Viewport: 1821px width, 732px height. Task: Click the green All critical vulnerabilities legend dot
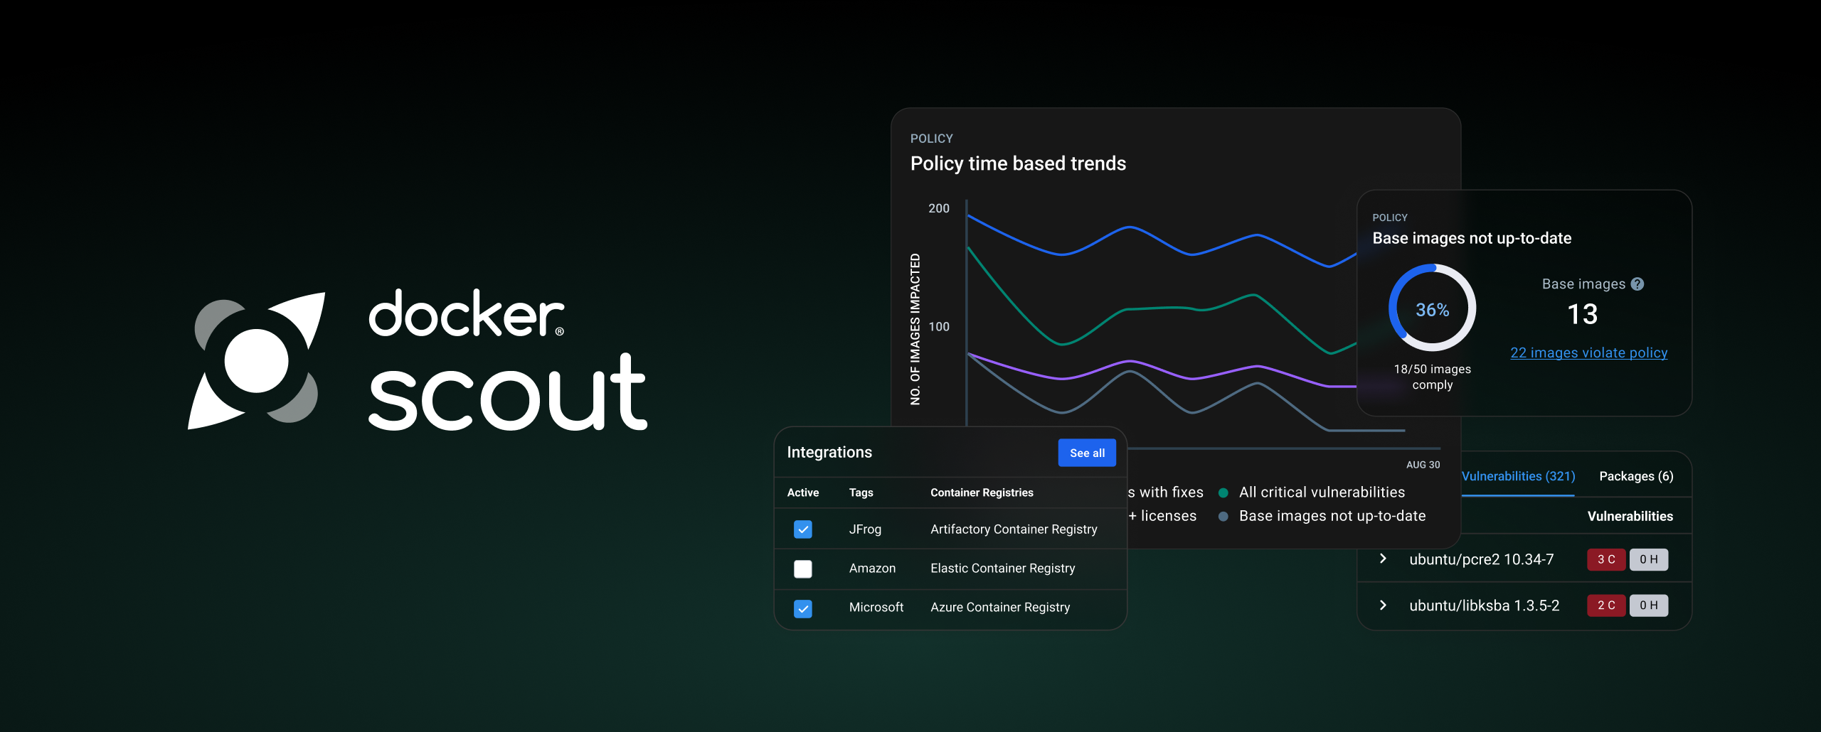pos(1223,493)
